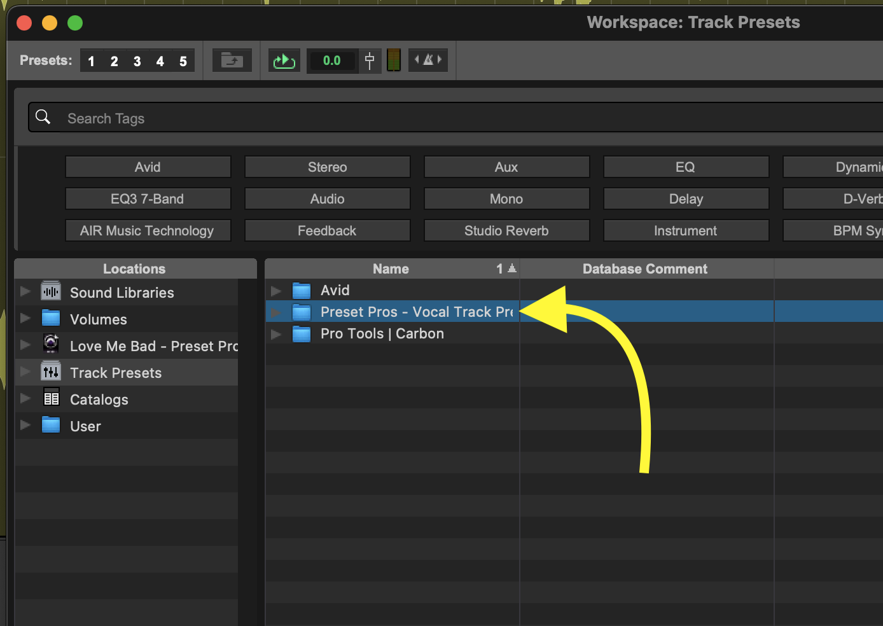Screen dimensions: 883x626
Task: Click the Volumes folder icon
Action: 51,317
